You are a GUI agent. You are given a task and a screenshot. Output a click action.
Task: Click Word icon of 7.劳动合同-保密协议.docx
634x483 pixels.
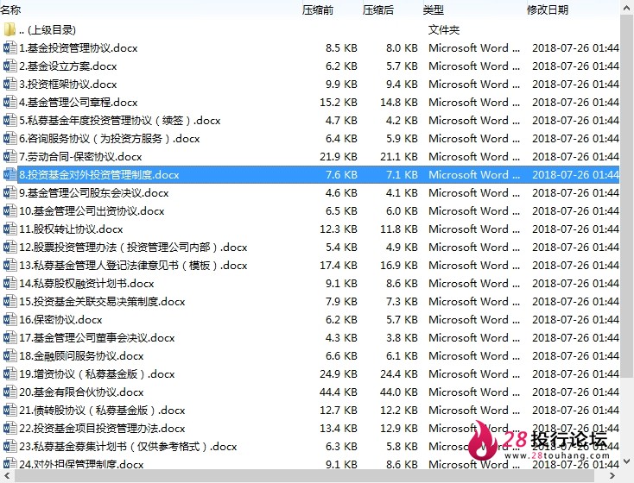coord(10,156)
